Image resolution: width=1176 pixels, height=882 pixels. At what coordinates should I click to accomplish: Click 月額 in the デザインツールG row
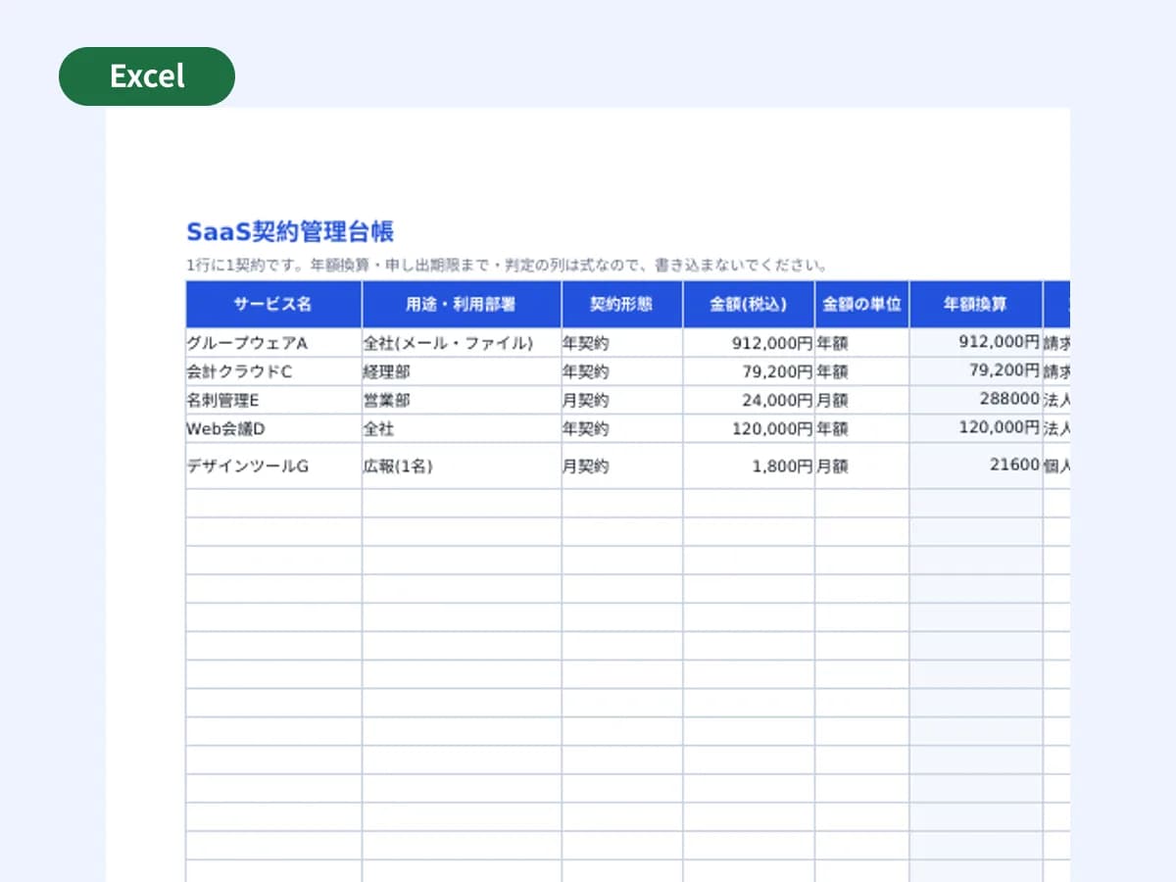click(x=862, y=465)
